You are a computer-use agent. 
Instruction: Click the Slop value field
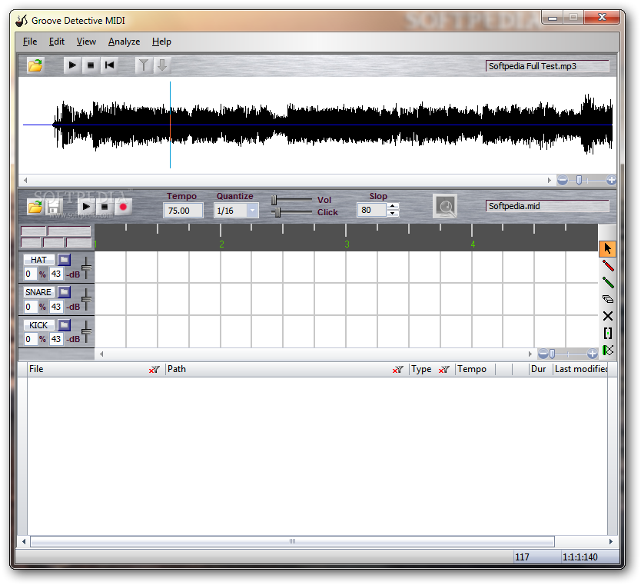(371, 210)
